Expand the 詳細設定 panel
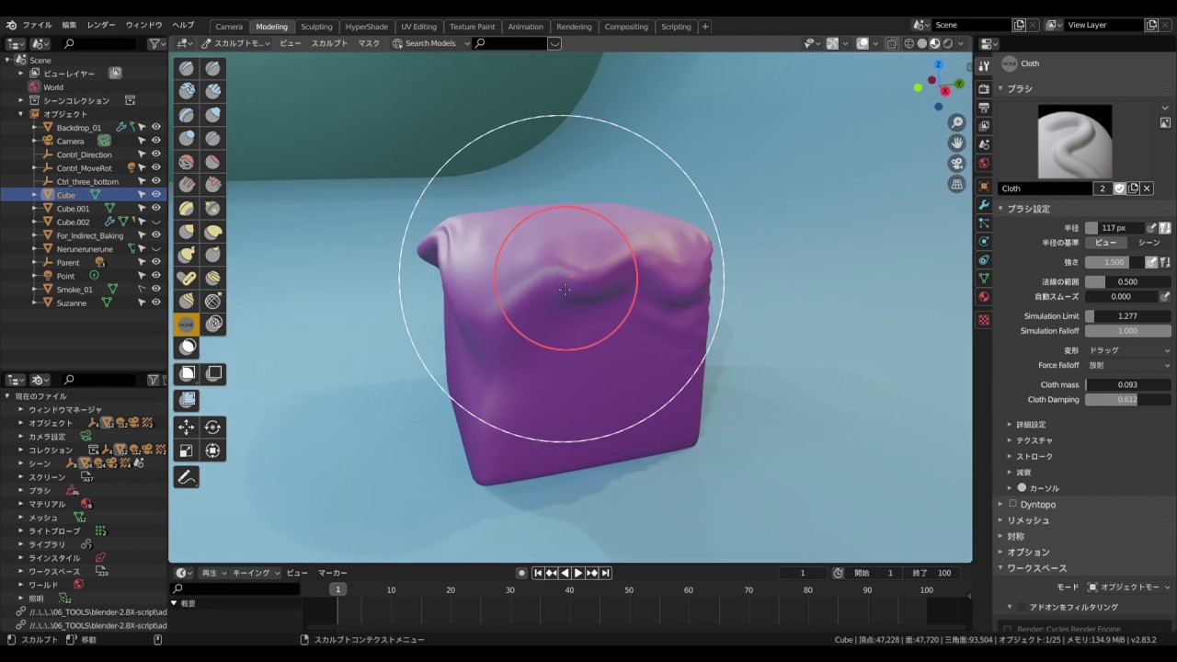Image resolution: width=1177 pixels, height=662 pixels. 1030,425
